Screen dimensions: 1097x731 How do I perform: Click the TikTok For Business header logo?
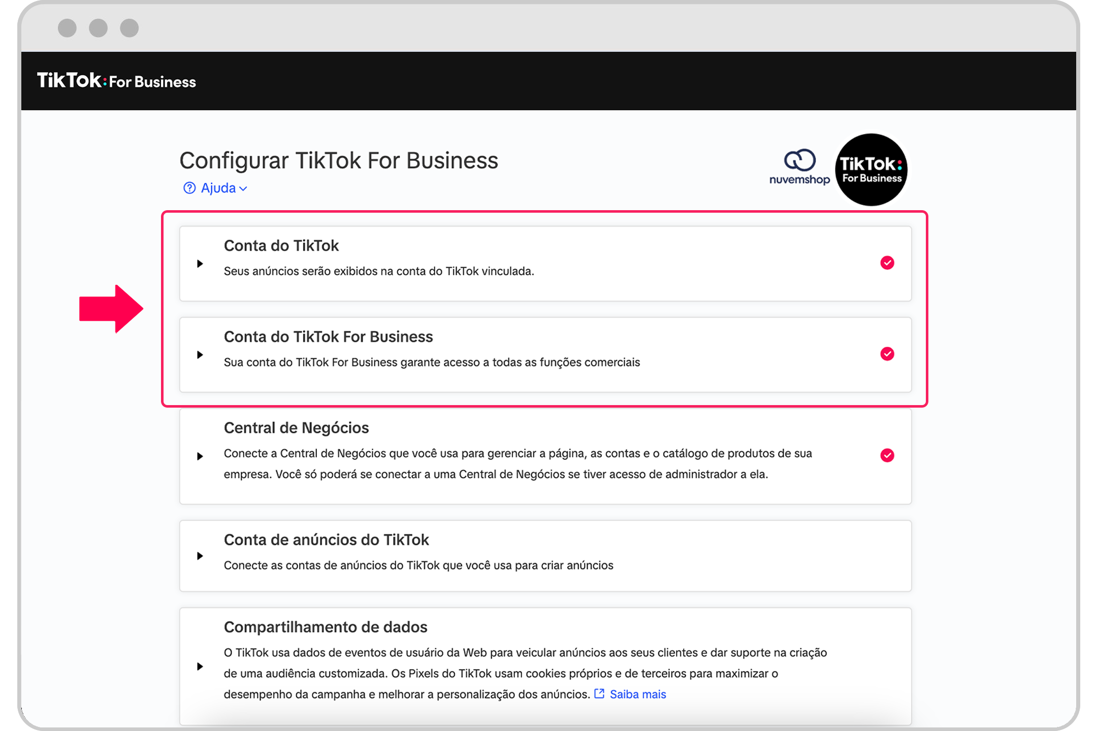(116, 81)
